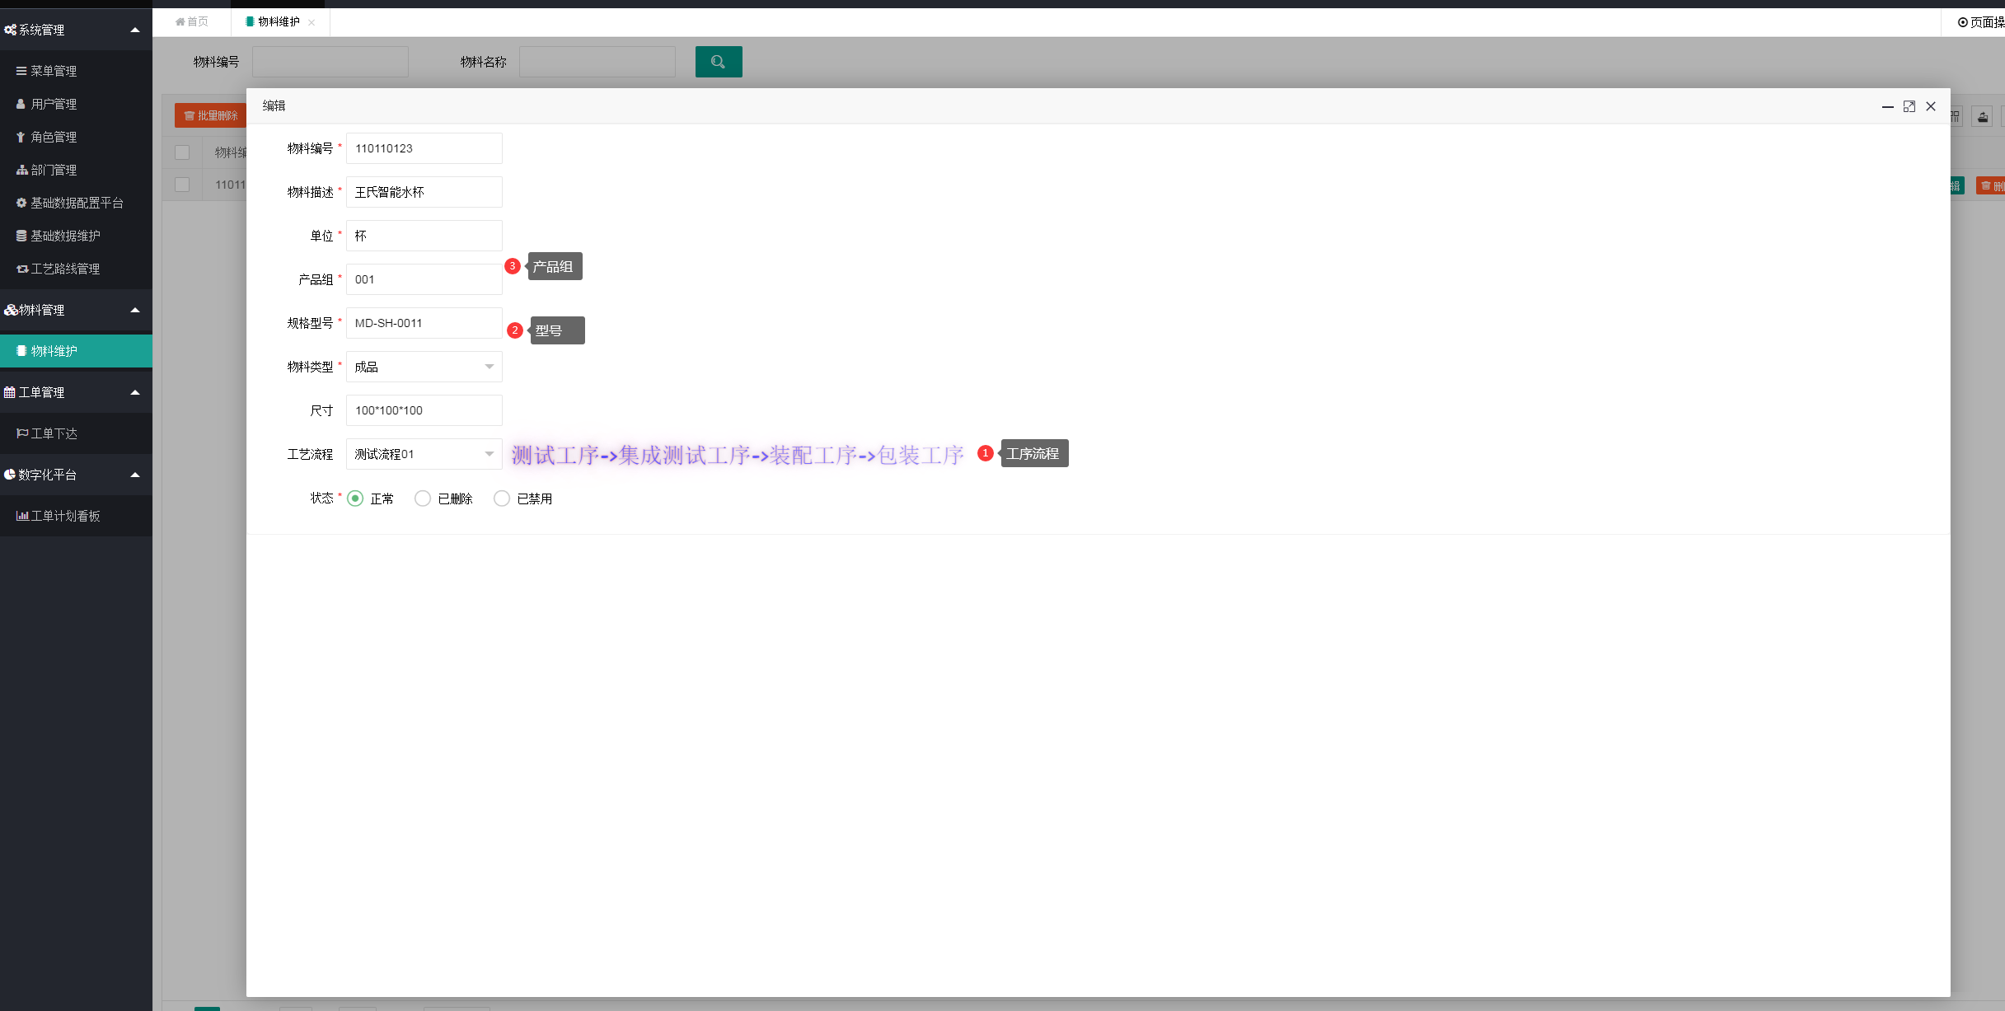Click the 角色管理 person icon
The image size is (2005, 1011).
point(21,137)
